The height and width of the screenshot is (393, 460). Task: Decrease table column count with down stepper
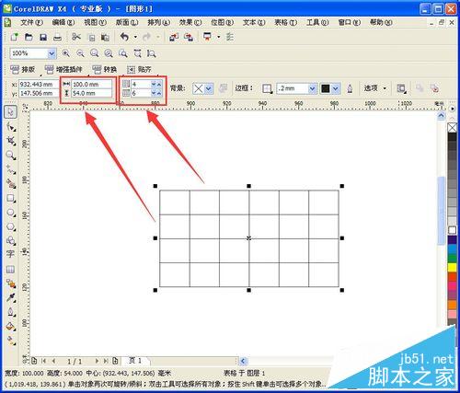pyautogui.click(x=154, y=93)
